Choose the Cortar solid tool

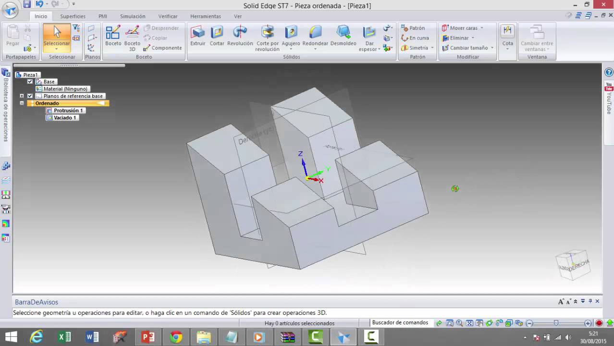pyautogui.click(x=217, y=36)
